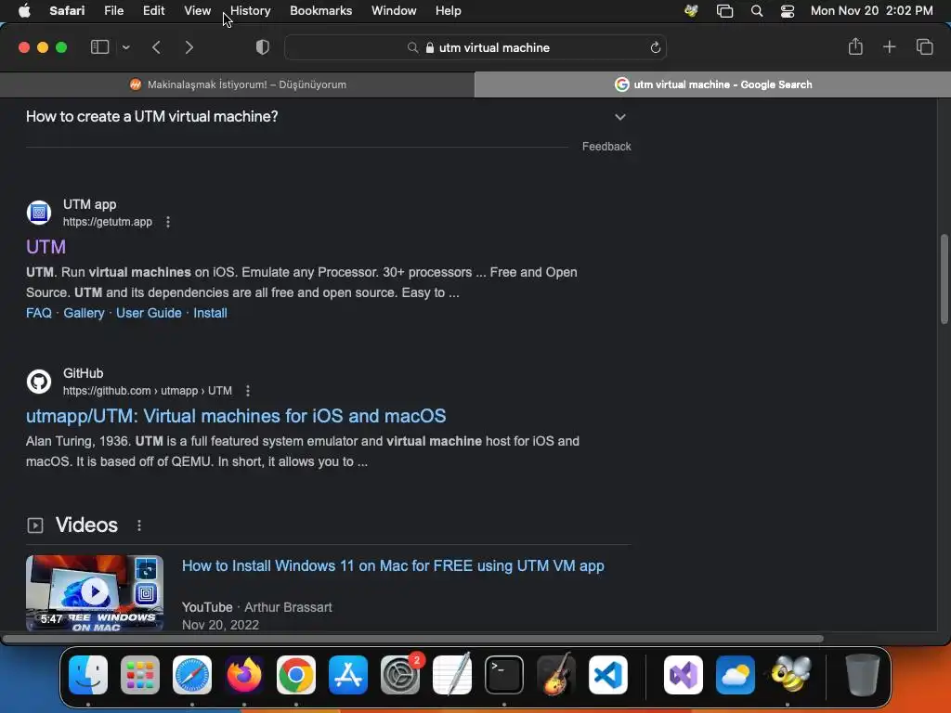The width and height of the screenshot is (951, 713).
Task: Go forward to next page
Action: pyautogui.click(x=189, y=47)
